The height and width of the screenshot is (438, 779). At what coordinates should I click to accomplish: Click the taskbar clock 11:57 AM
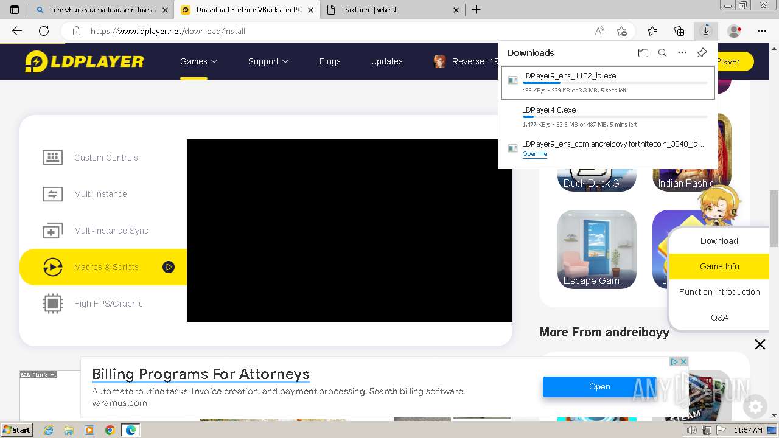[x=748, y=430]
